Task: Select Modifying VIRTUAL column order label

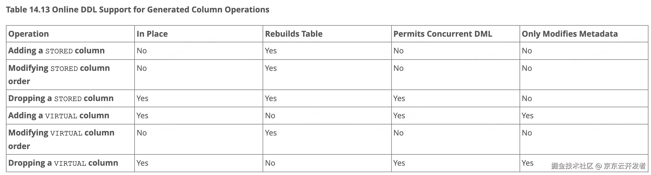Action: (x=61, y=139)
